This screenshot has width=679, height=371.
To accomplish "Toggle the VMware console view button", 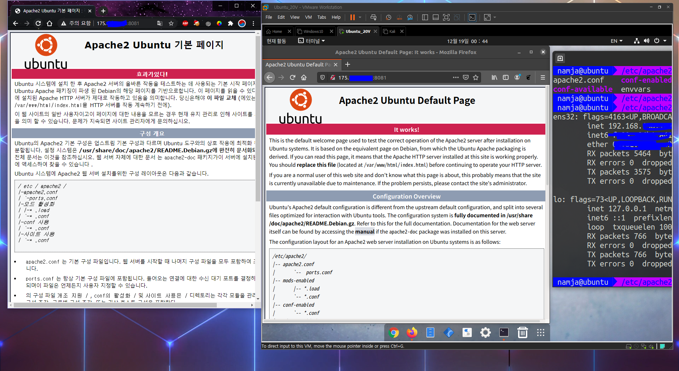I will pos(472,17).
